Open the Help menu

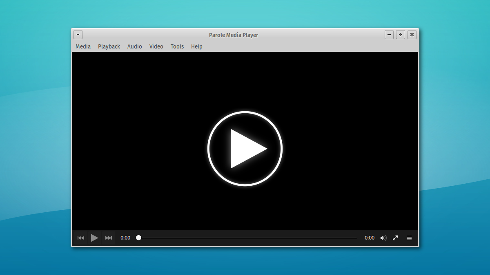196,46
